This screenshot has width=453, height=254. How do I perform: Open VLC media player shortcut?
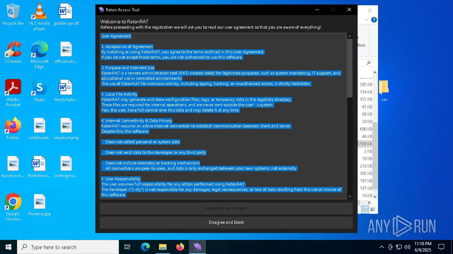coord(39,17)
